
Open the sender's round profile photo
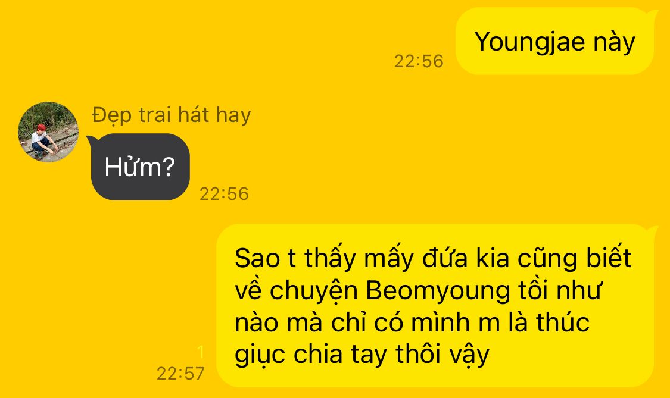[48, 132]
